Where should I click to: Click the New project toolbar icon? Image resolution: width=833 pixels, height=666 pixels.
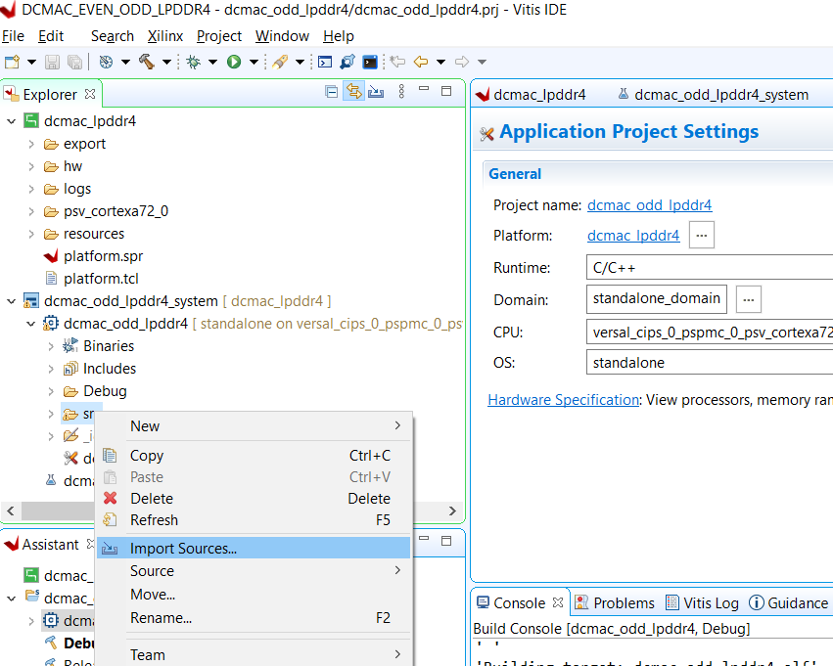point(13,62)
